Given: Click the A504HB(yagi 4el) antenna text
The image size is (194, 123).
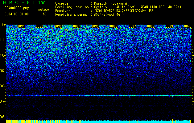Looking at the screenshot, I should pos(109,14).
